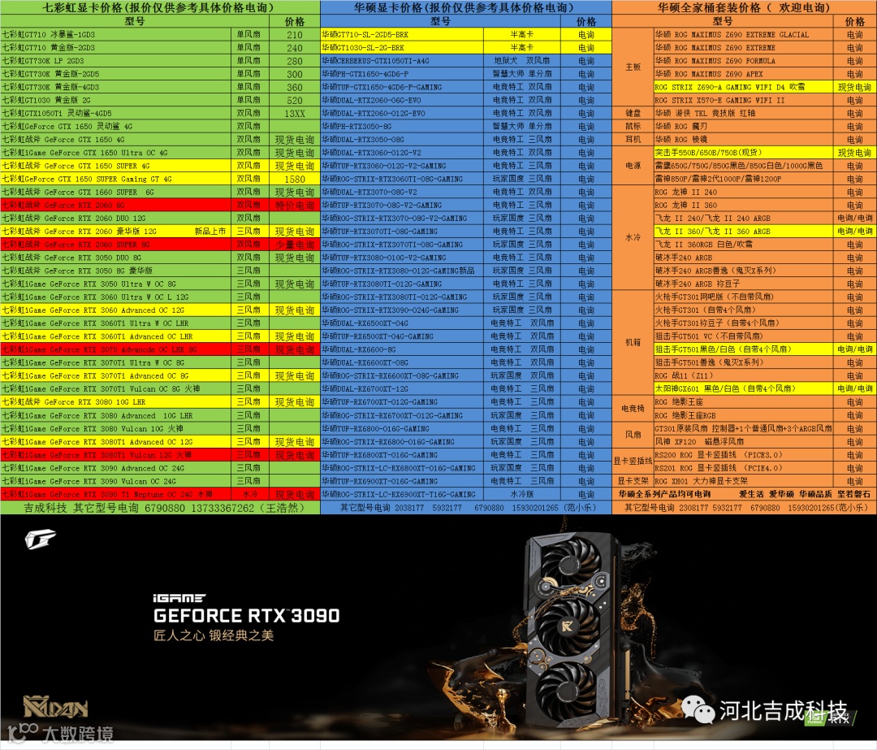Click the 风扇 category cell
Screen dimensions: 877x750
pos(633,435)
